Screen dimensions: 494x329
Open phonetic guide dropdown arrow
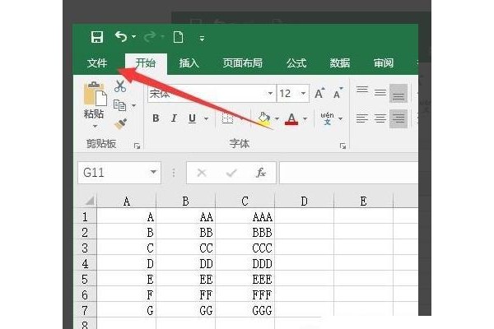click(x=341, y=118)
